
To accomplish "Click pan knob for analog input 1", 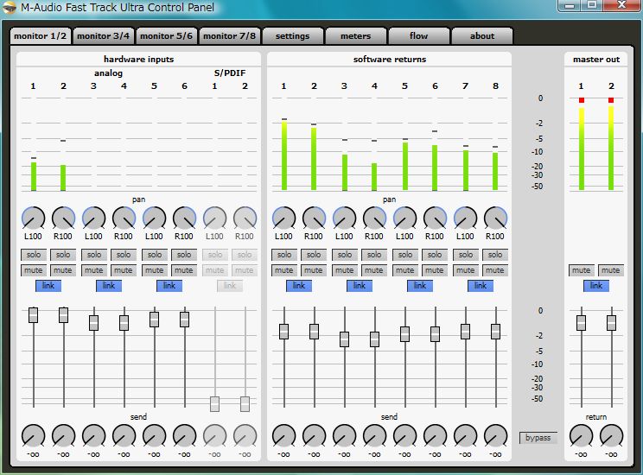I will [33, 218].
